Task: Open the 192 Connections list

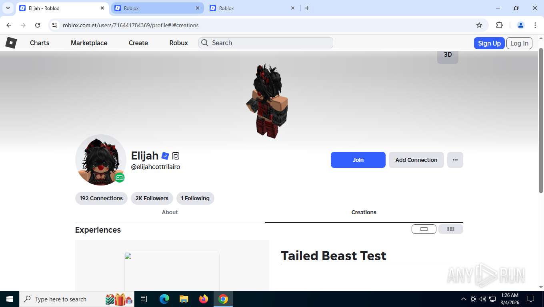Action: [x=101, y=198]
